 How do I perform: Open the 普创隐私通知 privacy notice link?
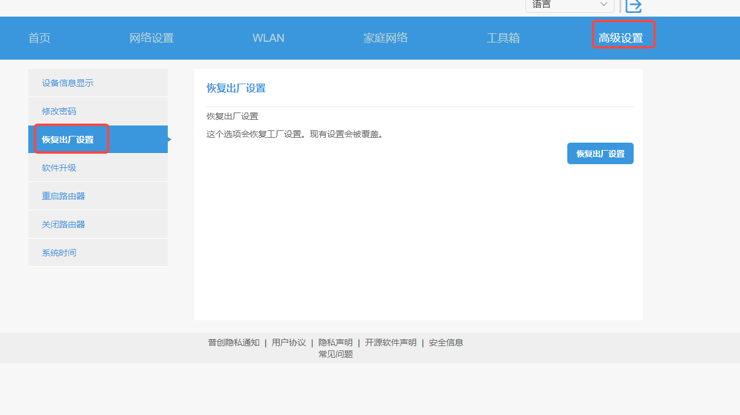(x=233, y=342)
